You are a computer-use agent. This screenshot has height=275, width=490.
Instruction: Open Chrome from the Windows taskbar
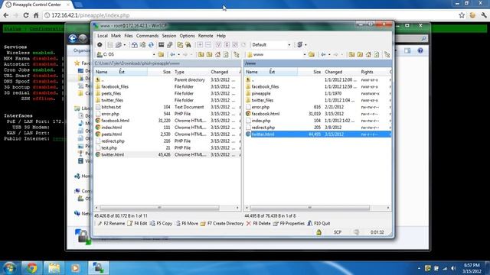click(x=31, y=268)
